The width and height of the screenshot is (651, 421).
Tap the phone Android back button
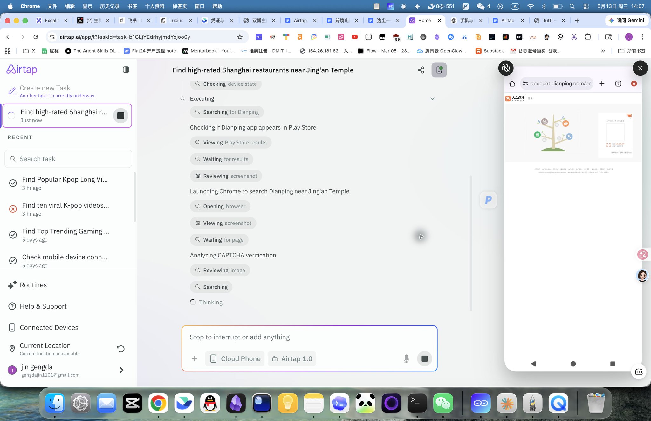click(x=533, y=364)
